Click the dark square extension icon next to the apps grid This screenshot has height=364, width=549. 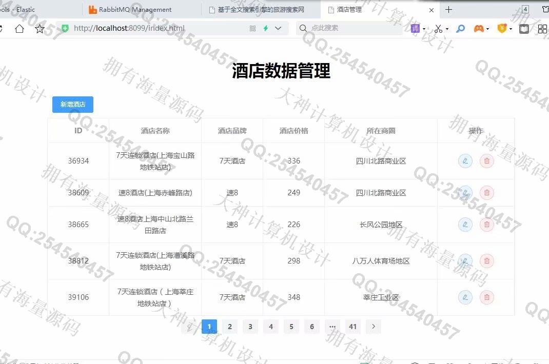524,29
